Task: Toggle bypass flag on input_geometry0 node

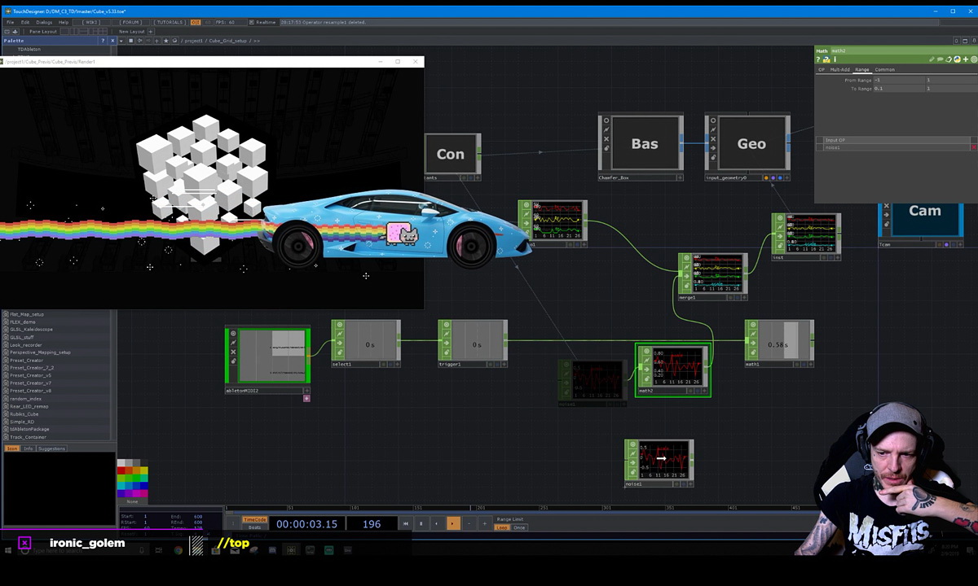Action: pos(713,139)
